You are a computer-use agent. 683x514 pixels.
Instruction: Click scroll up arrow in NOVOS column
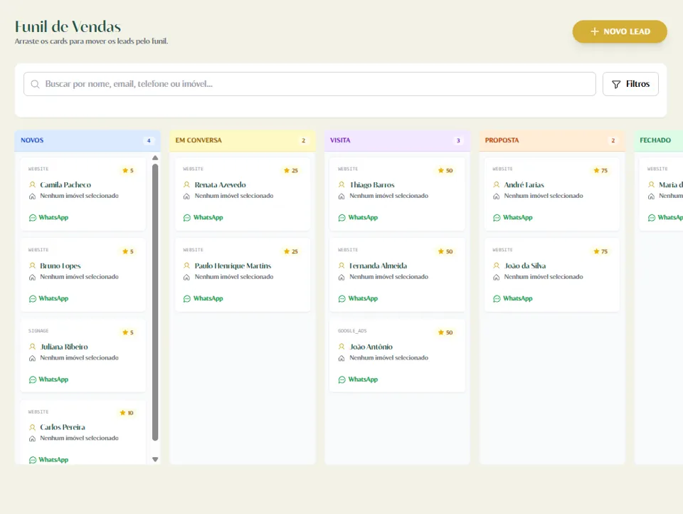click(x=155, y=158)
